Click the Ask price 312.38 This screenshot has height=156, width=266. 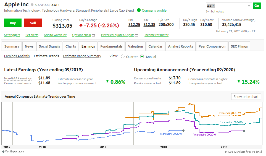coord(149,25)
